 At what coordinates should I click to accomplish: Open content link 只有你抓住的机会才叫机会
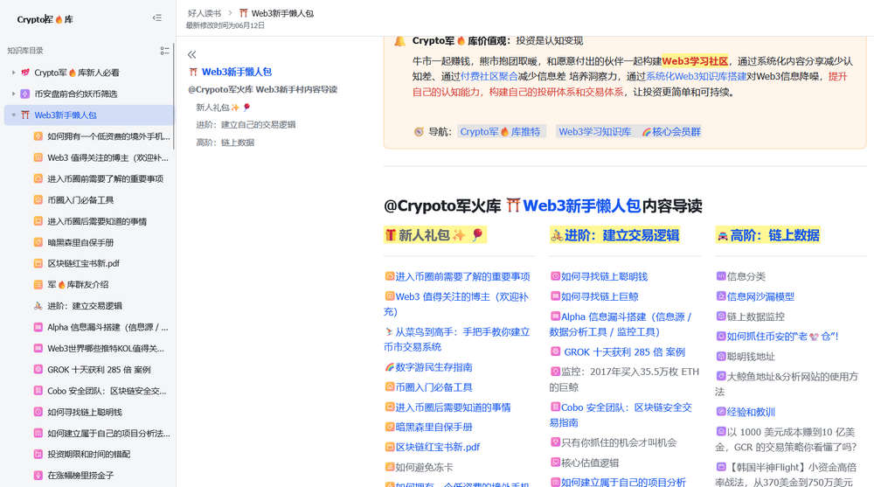(619, 443)
